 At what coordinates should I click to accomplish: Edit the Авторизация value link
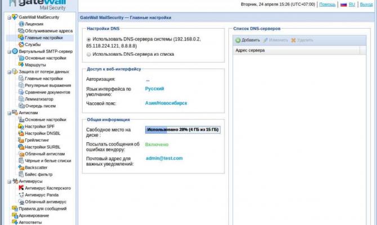click(147, 79)
